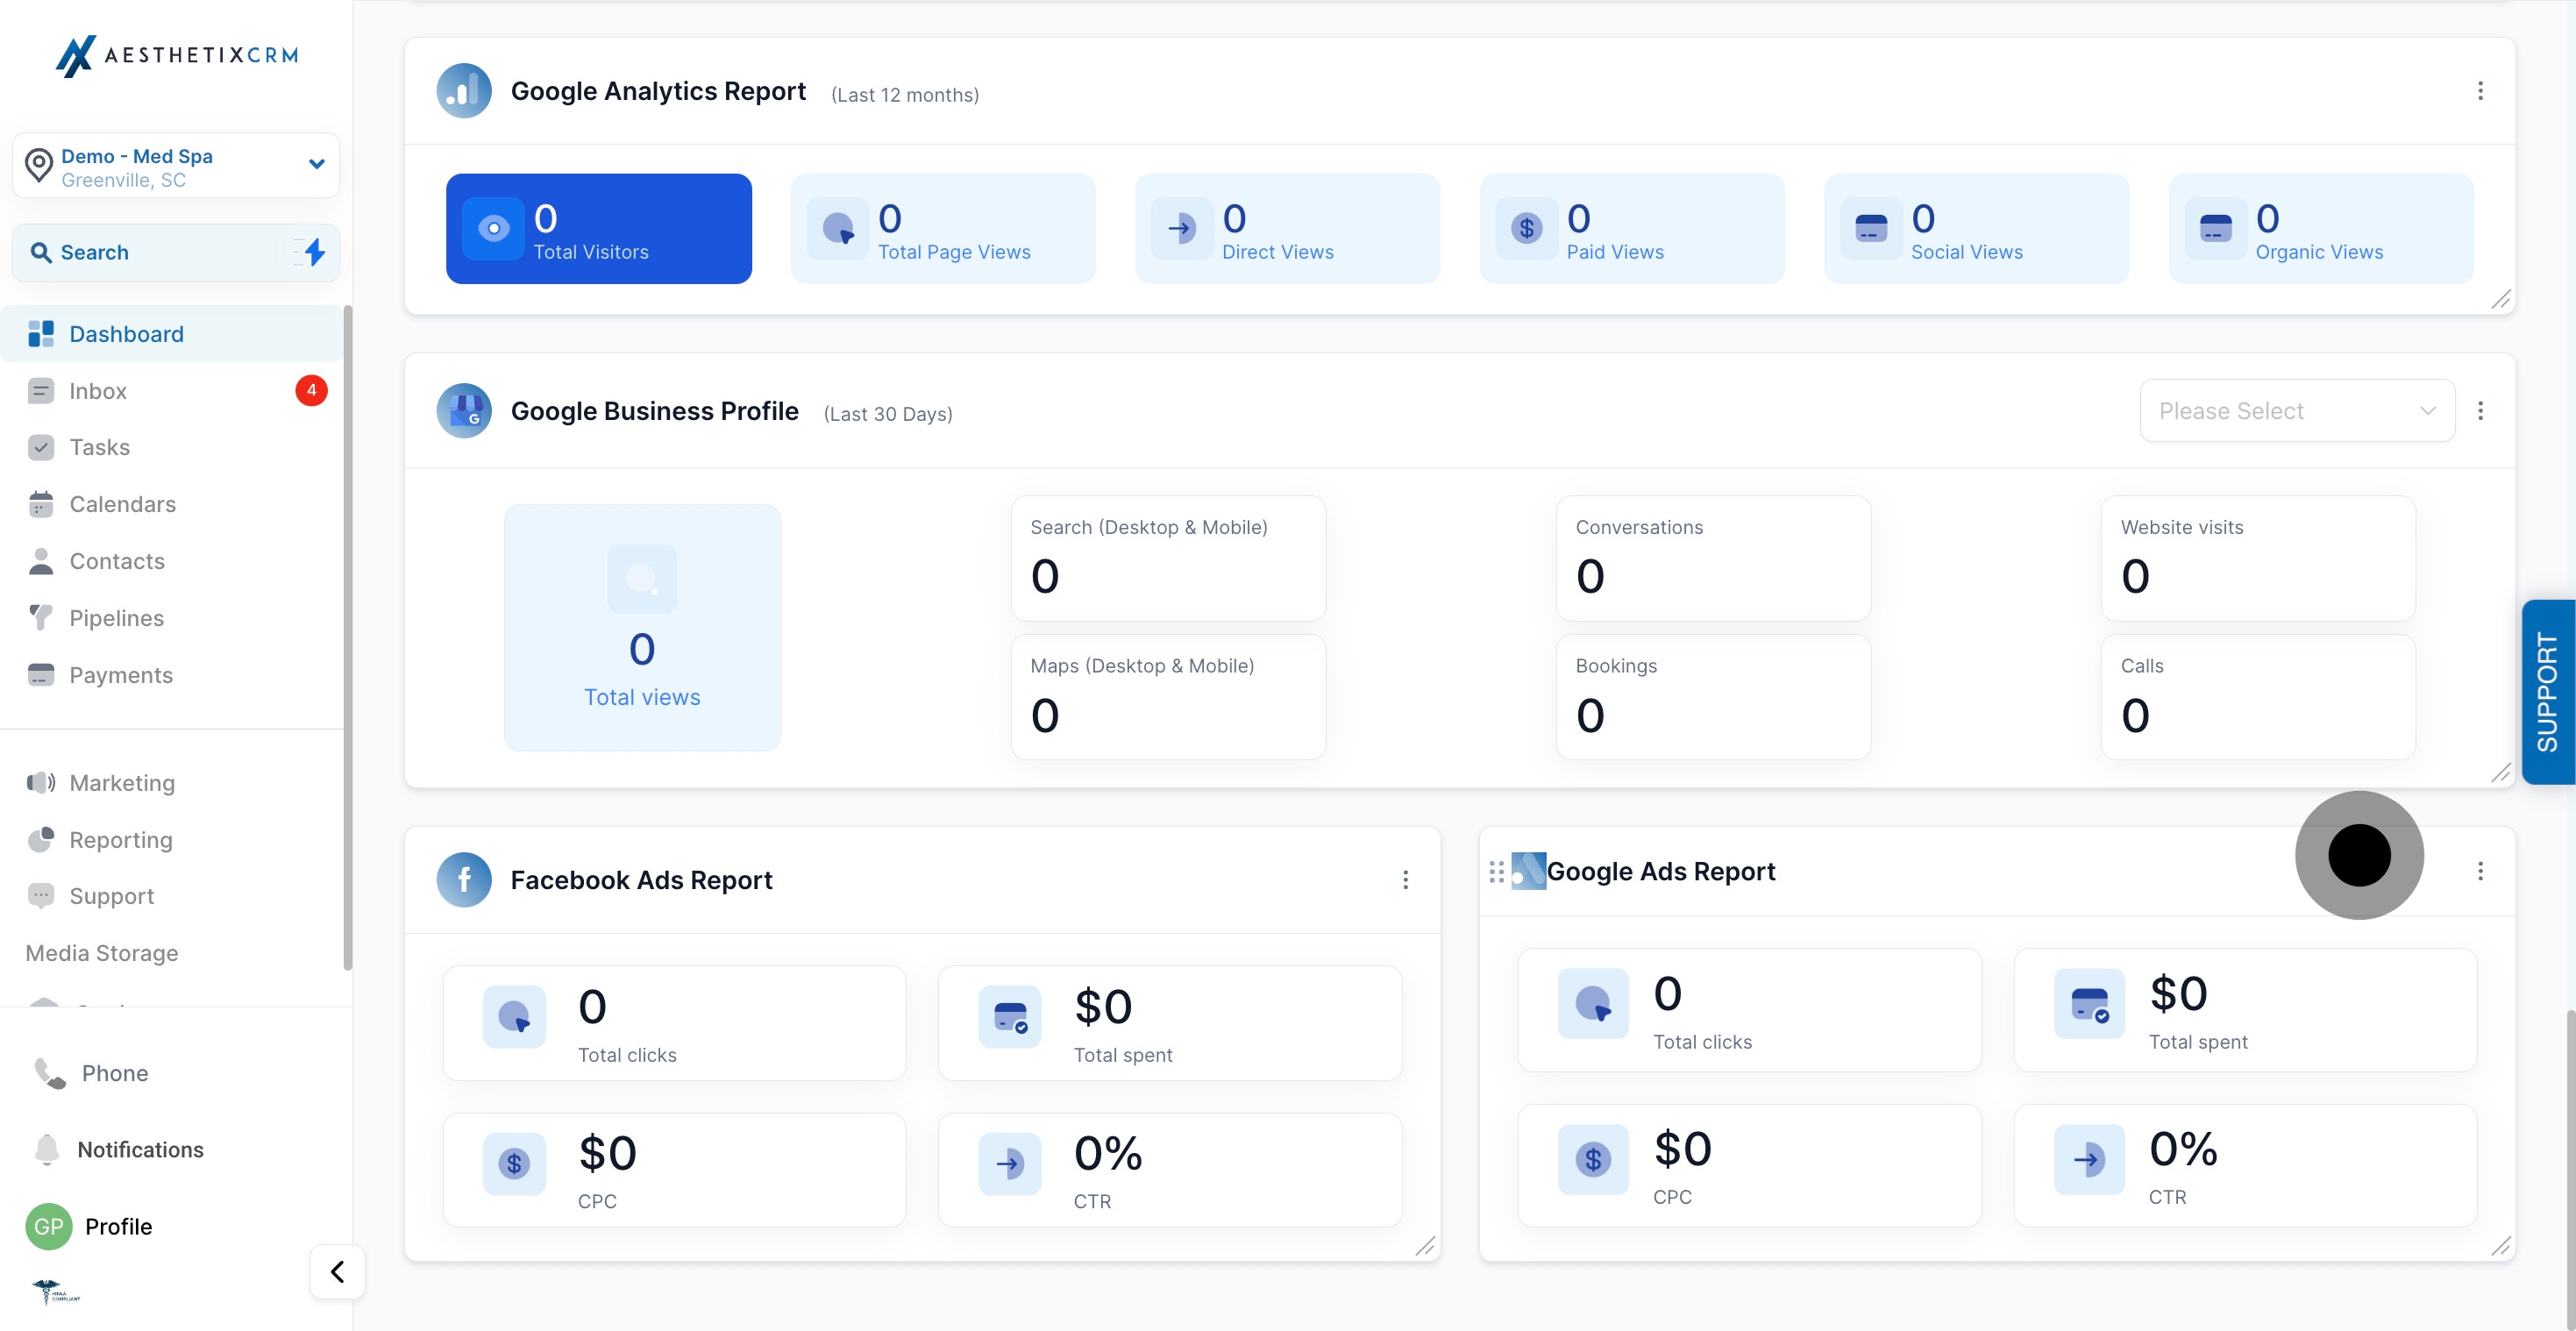This screenshot has height=1331, width=2576.
Task: Open Google Ads Report kebab menu
Action: click(2480, 871)
